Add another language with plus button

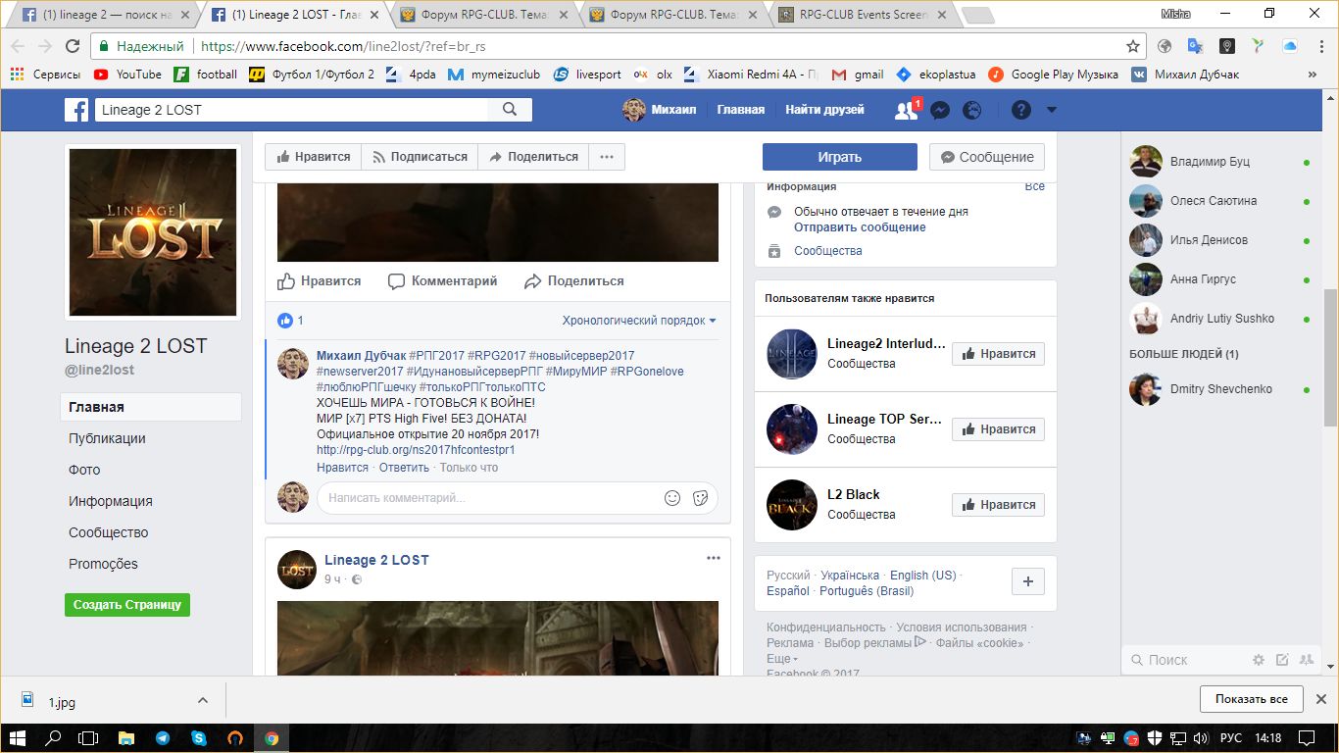[1028, 581]
